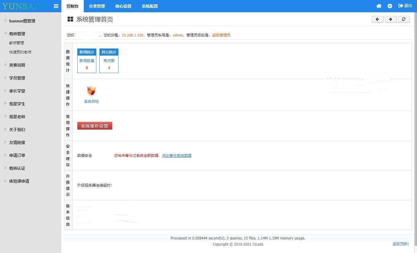The height and width of the screenshot is (253, 417).
Task: Switch to the 分类管理 tab
Action: point(97,6)
